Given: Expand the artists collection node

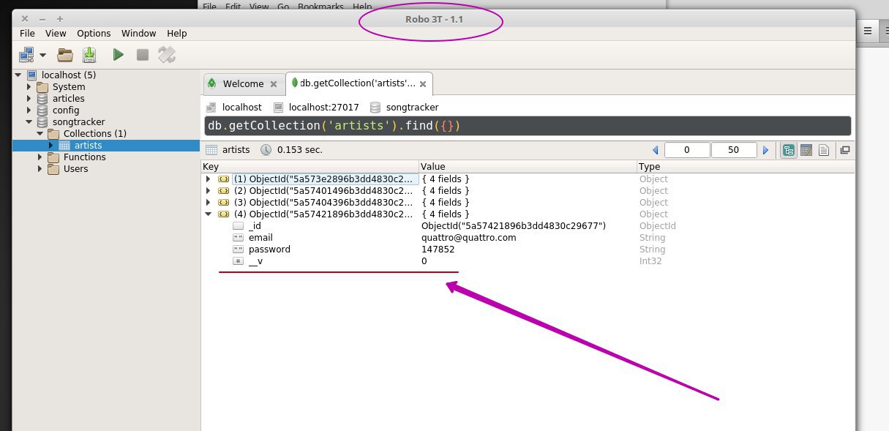Looking at the screenshot, I should point(51,145).
